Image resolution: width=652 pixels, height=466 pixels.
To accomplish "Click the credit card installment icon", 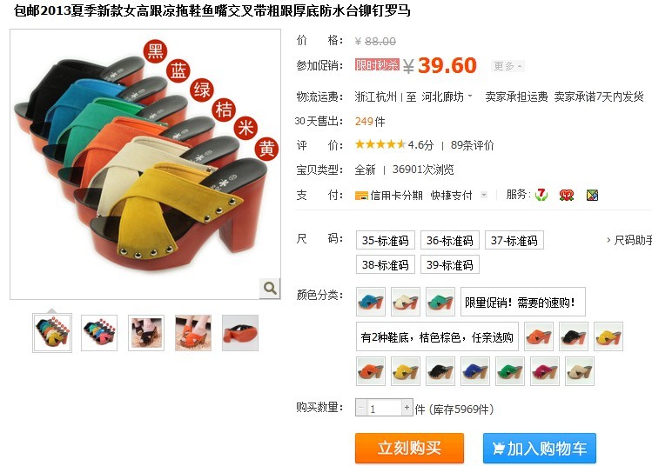I will 361,196.
